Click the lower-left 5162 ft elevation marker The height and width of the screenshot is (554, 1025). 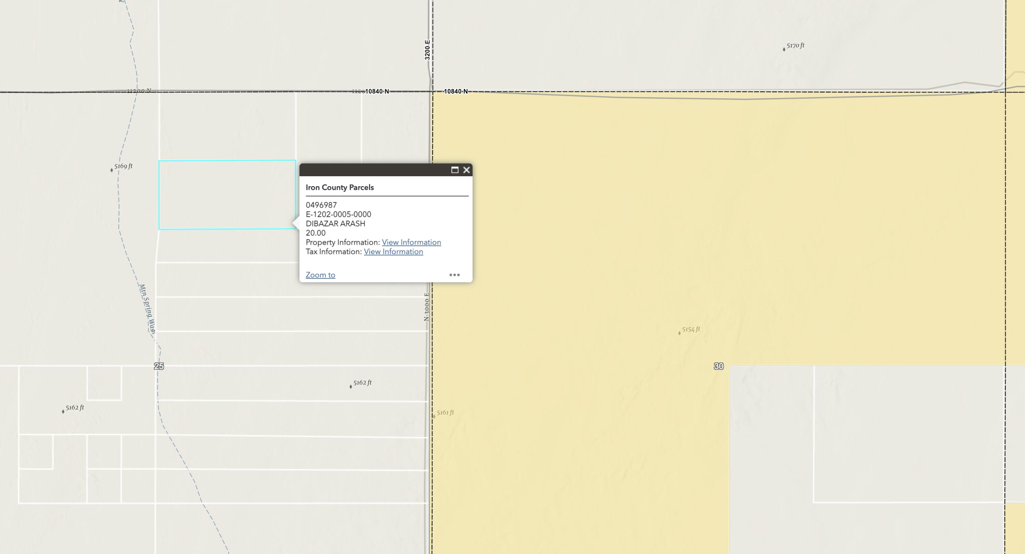point(74,408)
